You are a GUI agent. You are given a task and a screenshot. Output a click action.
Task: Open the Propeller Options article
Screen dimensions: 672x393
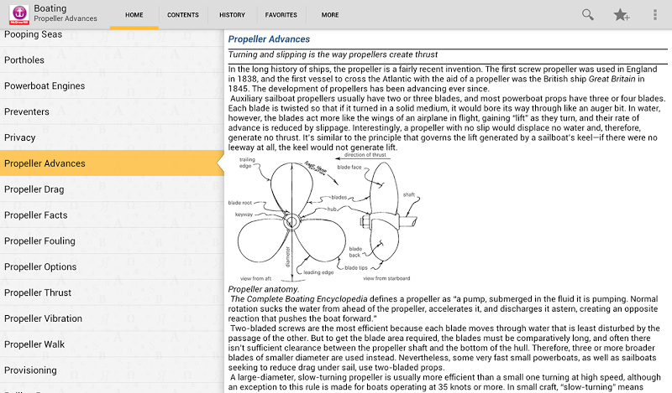pos(112,266)
